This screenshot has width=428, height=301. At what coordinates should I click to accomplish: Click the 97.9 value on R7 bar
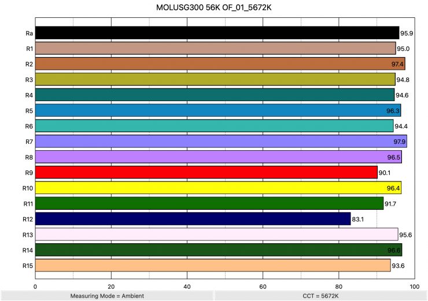click(x=399, y=142)
